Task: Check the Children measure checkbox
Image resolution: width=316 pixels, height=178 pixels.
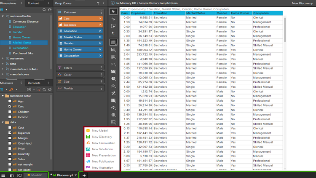Action: pyautogui.click(x=10, y=112)
